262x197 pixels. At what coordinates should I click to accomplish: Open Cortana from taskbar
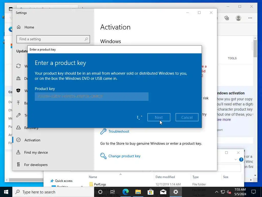(x=100, y=192)
